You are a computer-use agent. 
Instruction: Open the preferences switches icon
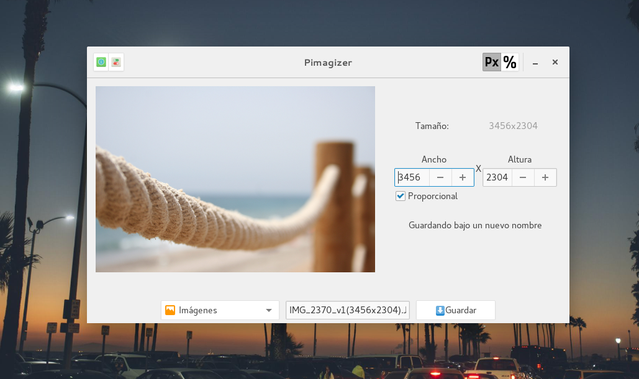116,62
